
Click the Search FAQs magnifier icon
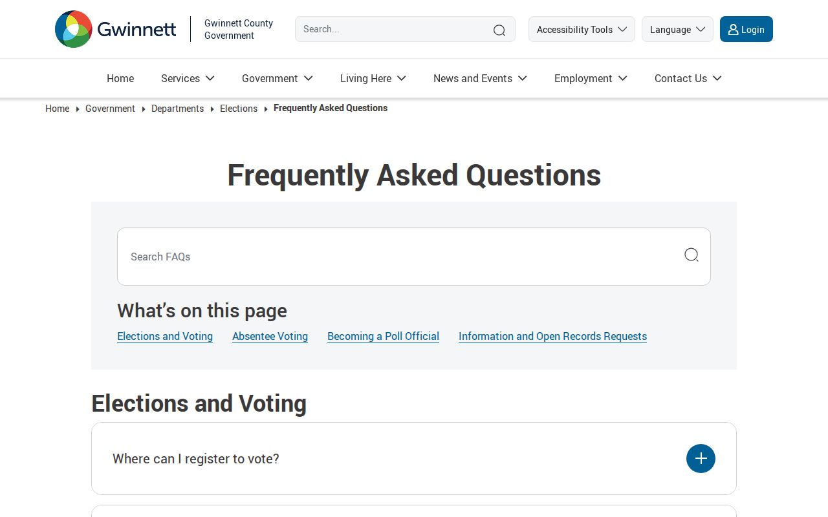692,255
